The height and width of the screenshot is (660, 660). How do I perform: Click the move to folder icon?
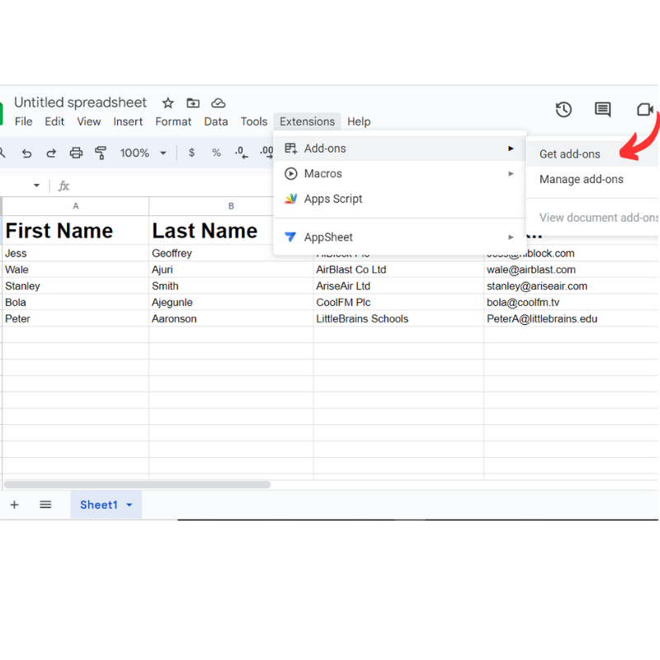coord(193,102)
